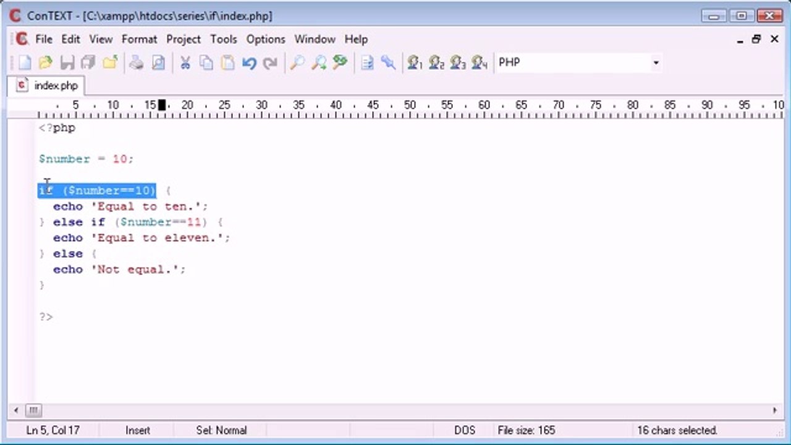Click the 'else if ($number==11)' line
791x445 pixels.
(x=130, y=222)
